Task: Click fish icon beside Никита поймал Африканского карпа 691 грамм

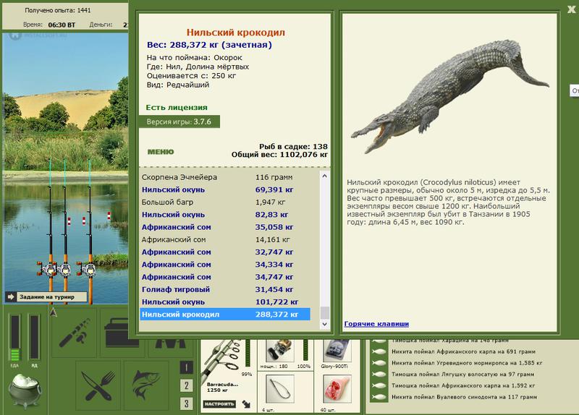Action: click(x=379, y=351)
